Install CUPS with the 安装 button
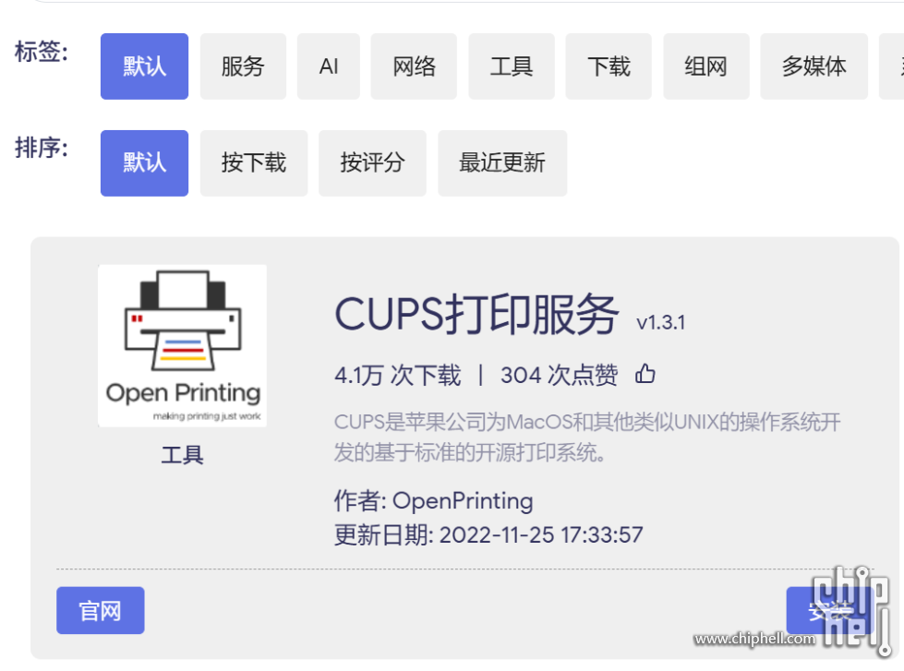 pyautogui.click(x=830, y=610)
